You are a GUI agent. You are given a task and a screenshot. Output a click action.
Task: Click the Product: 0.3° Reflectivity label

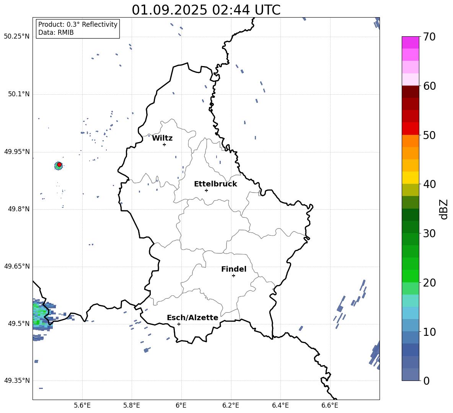(78, 24)
